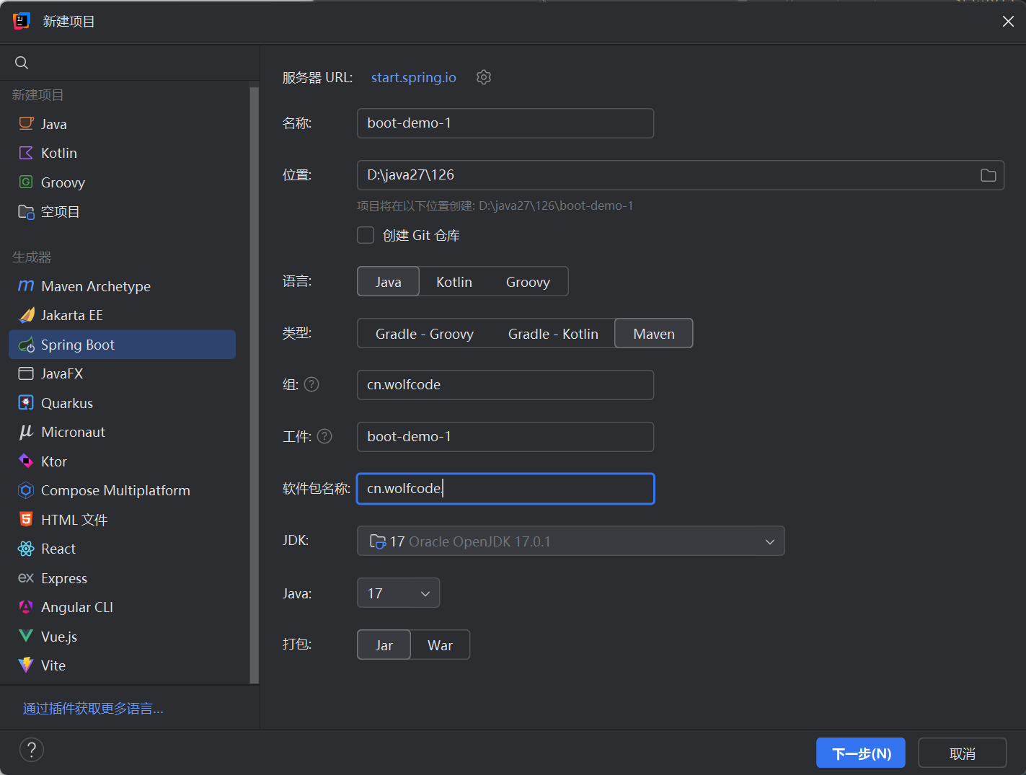Image resolution: width=1026 pixels, height=775 pixels.
Task: Select War packaging option
Action: [x=440, y=645]
